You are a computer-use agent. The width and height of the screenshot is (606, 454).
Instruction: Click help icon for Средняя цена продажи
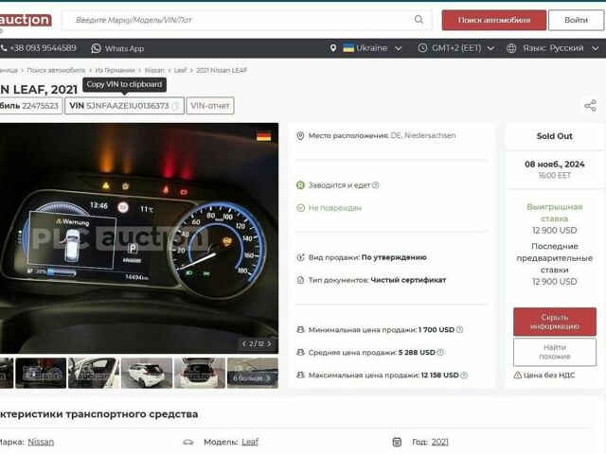440,353
